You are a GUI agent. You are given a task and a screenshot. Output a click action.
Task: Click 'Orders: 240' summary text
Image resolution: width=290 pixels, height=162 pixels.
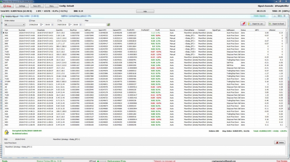(x=214, y=131)
